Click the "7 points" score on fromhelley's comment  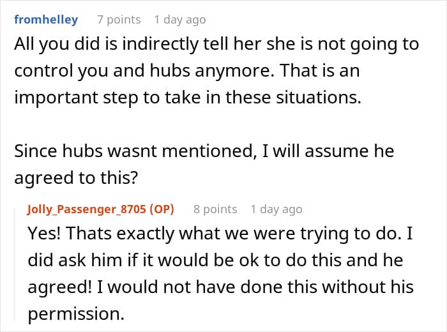coord(119,19)
